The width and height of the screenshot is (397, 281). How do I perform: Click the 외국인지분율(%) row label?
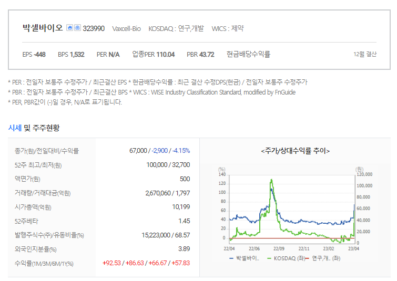click(x=35, y=249)
